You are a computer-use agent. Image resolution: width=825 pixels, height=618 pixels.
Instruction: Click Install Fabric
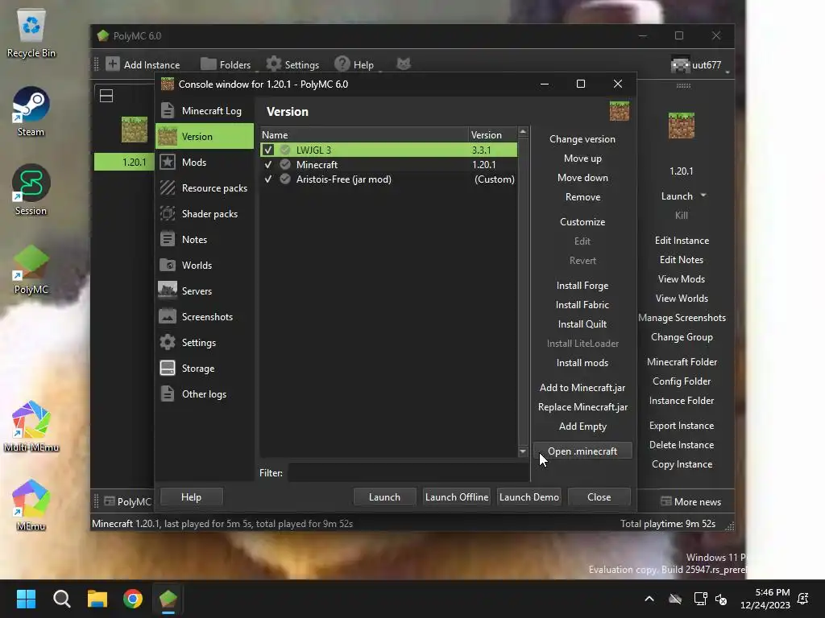tap(582, 305)
